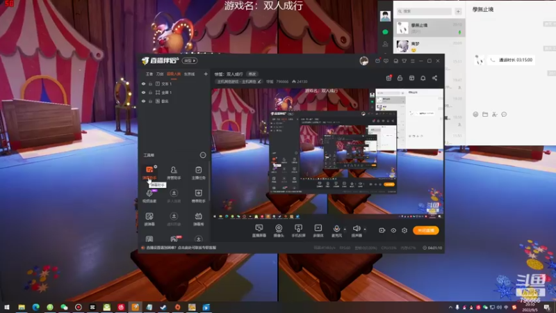Screen dimensions: 556x313
Task: Open WeChat contacts sidebar icon
Action: (x=386, y=44)
